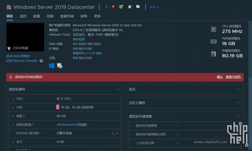Click the Windows Server 2016 guest OS text
252x151 pixels.
click(107, 25)
